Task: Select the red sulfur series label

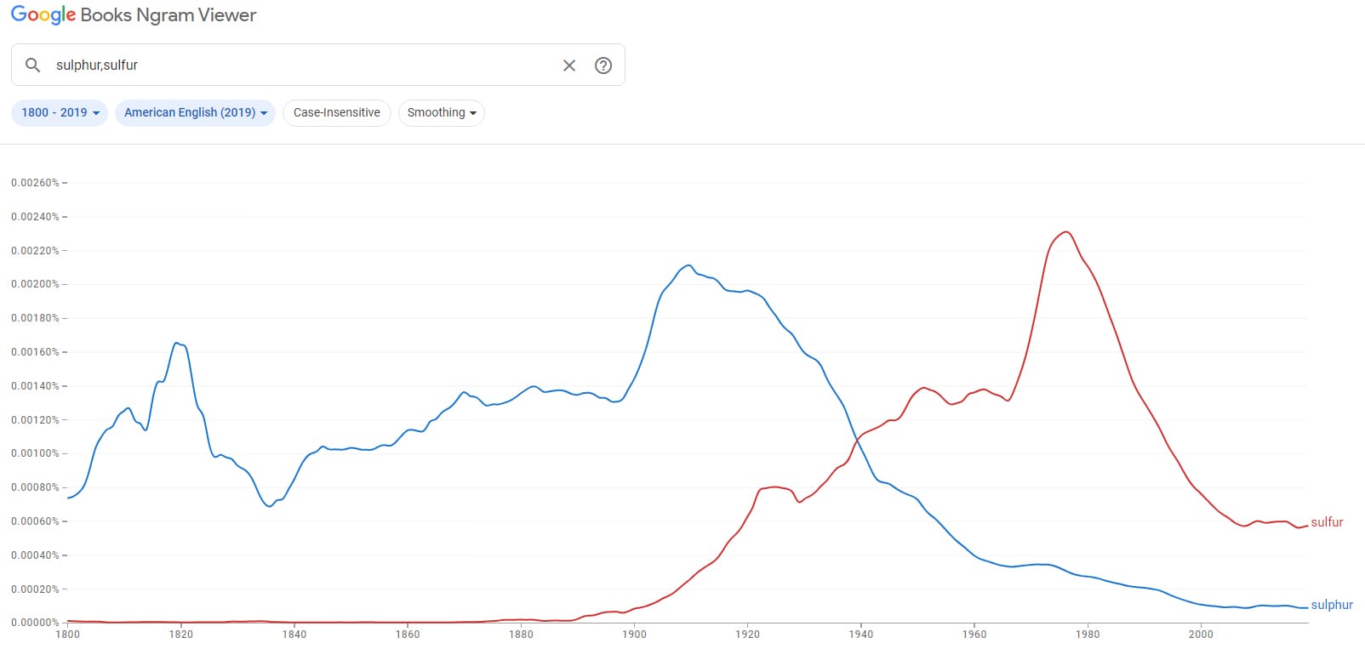Action: [1327, 522]
